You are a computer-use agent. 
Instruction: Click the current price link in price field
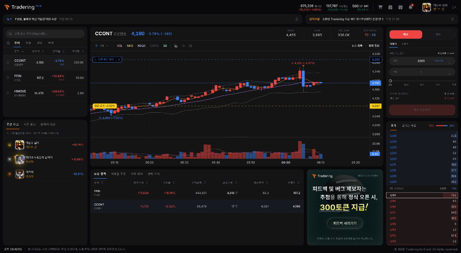tap(438, 61)
